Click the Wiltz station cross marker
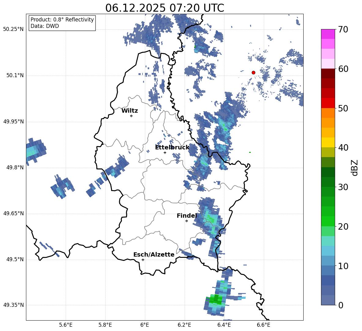Viewport: 362px width, 331px height. click(131, 116)
